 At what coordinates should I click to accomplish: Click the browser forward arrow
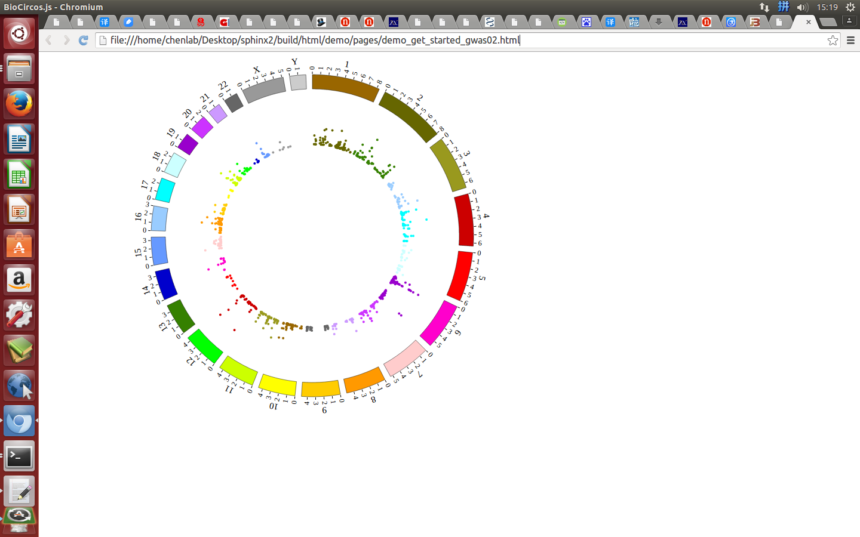[x=66, y=40]
